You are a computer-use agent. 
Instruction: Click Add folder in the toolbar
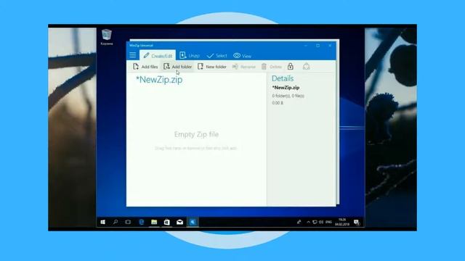click(177, 67)
